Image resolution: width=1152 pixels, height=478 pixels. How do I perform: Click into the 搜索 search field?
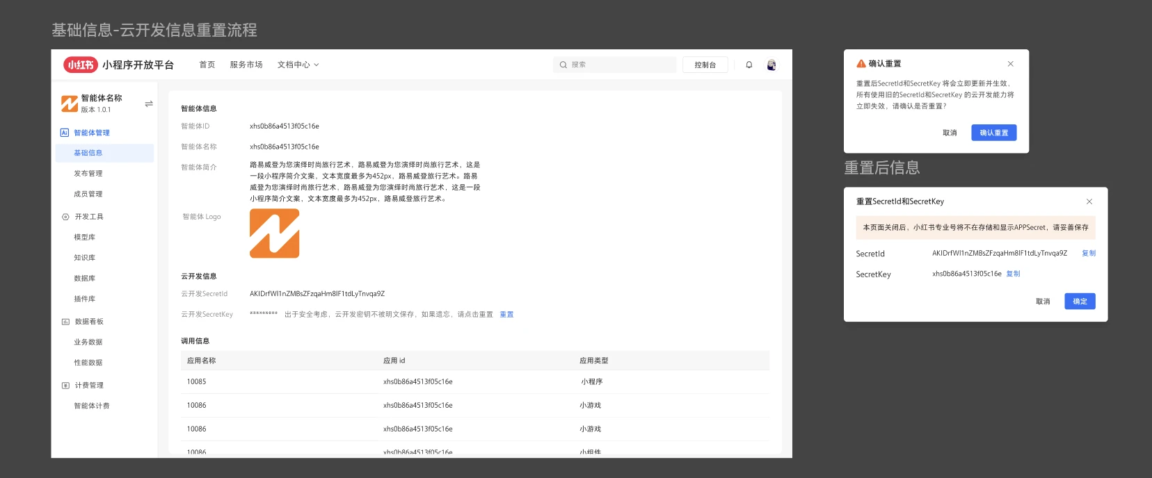point(619,65)
